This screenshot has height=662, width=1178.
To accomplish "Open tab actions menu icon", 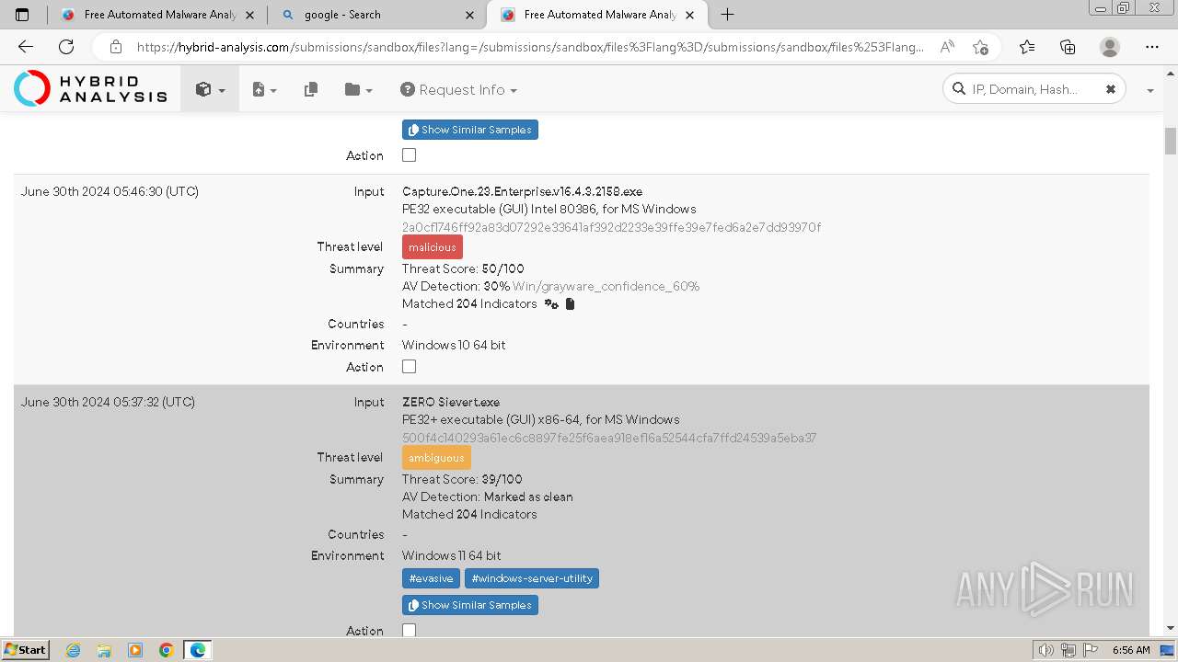I will [x=22, y=15].
